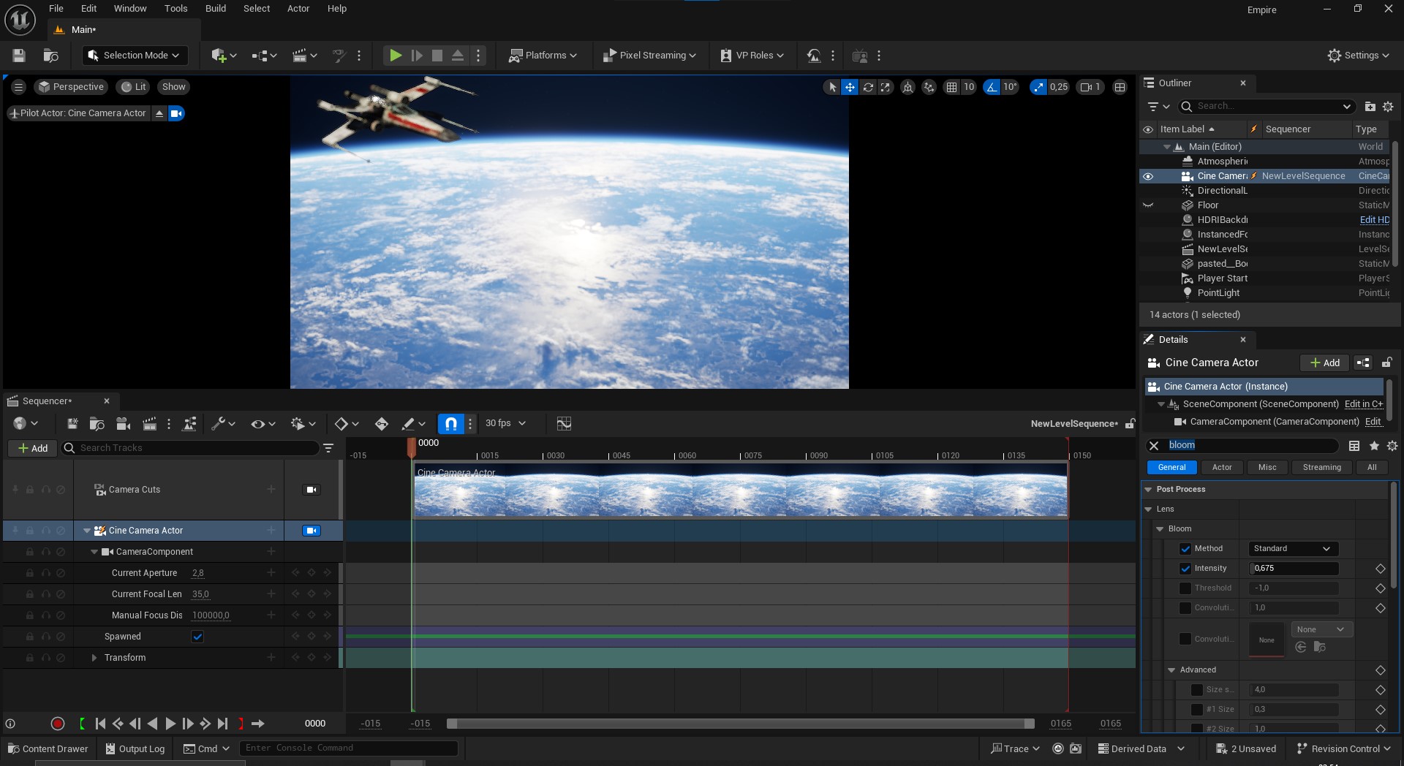Open the Selection Mode dropdown

point(135,56)
